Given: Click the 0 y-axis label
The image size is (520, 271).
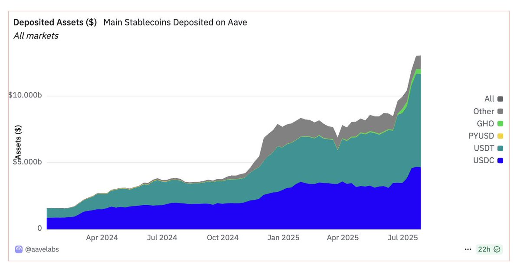Looking at the screenshot, I should [39, 228].
